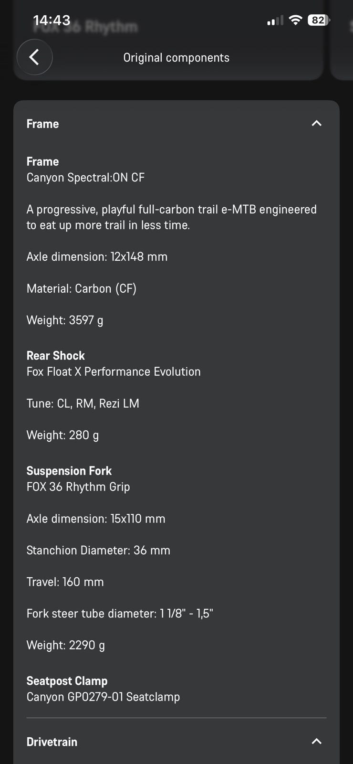Tap the Rear Shock heading

point(56,356)
